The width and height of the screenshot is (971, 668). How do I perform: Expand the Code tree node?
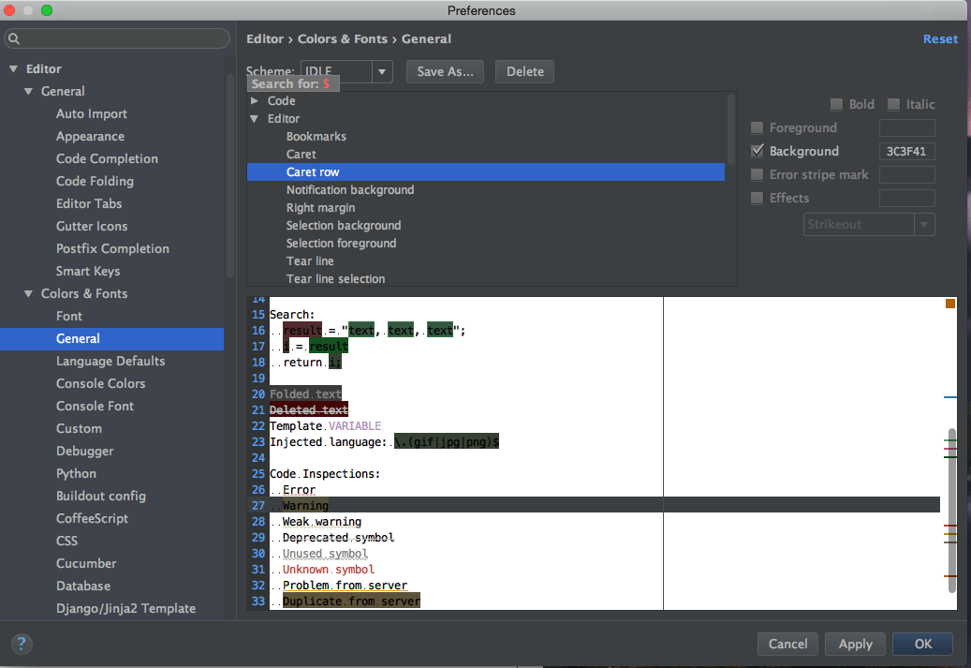click(x=255, y=101)
